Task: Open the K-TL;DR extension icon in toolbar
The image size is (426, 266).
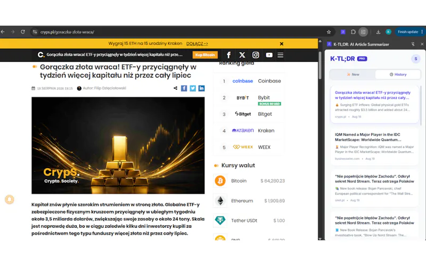Action: [343, 32]
